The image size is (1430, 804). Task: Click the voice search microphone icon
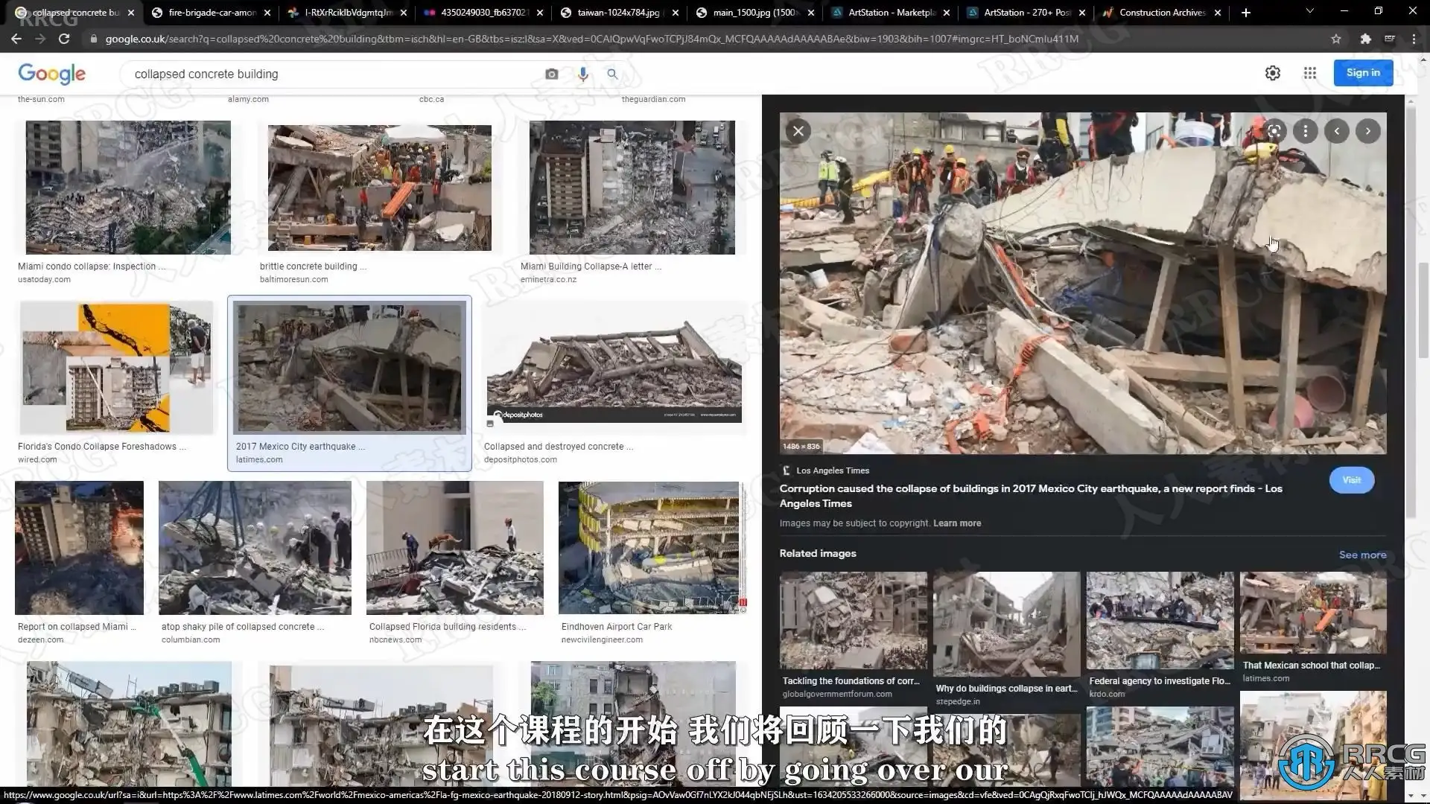tap(582, 74)
